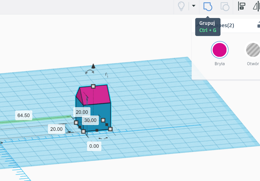Image resolution: width=260 pixels, height=181 pixels.
Task: Click the 0.00 dimension value
Action: pos(94,146)
